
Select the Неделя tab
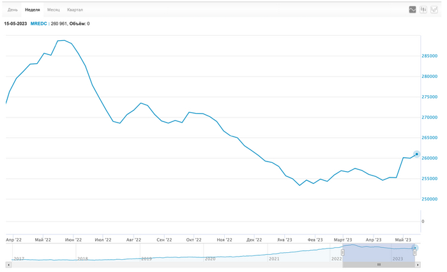click(32, 10)
